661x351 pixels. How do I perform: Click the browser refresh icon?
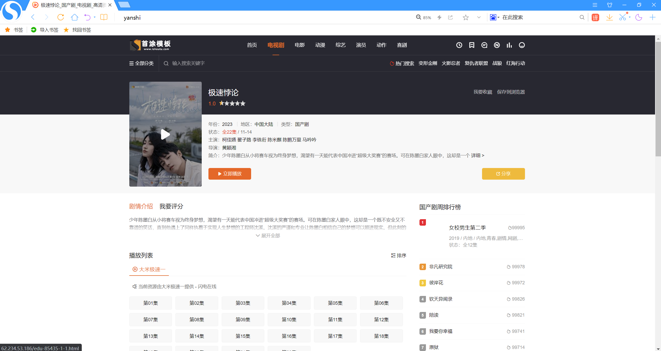click(x=61, y=17)
